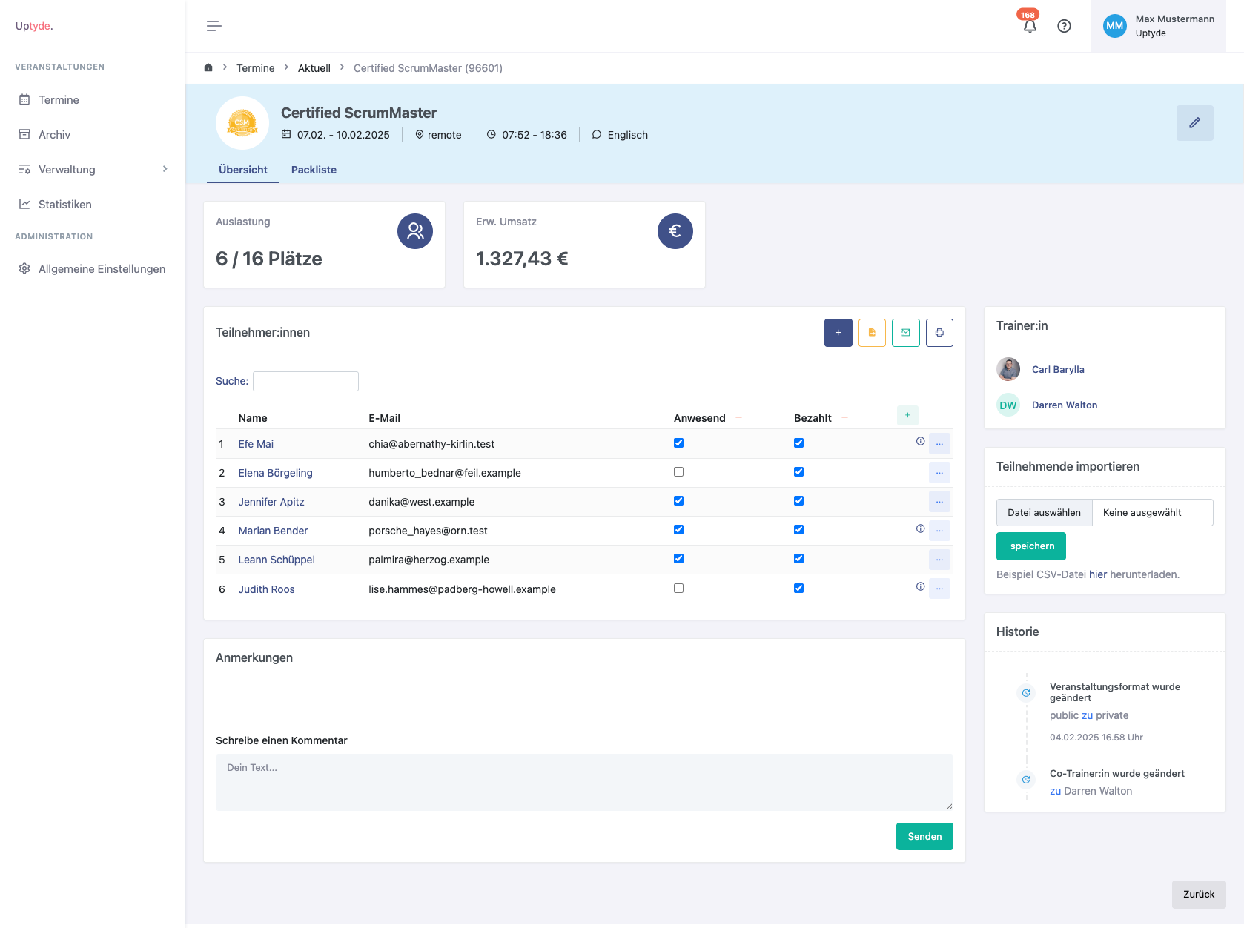Image resolution: width=1244 pixels, height=928 pixels.
Task: Add participant with the blue plus button
Action: coord(838,333)
